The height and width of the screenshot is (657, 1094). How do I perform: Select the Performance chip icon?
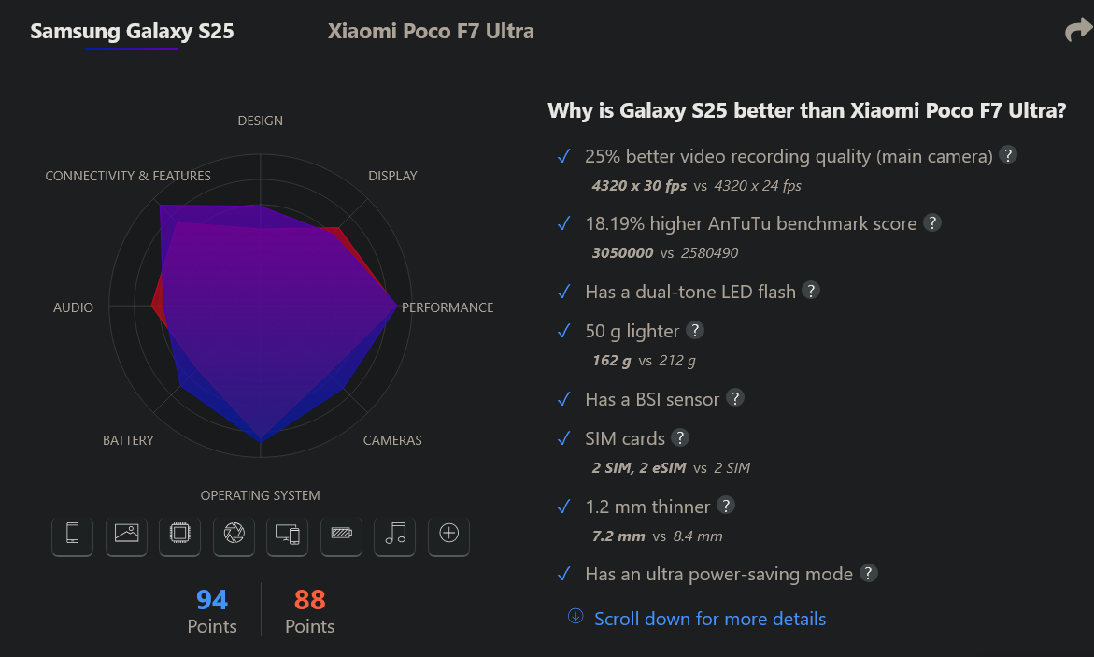(180, 535)
